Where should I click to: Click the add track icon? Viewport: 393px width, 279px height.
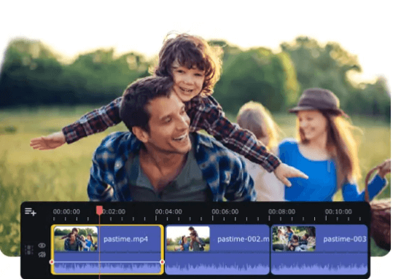[31, 212]
